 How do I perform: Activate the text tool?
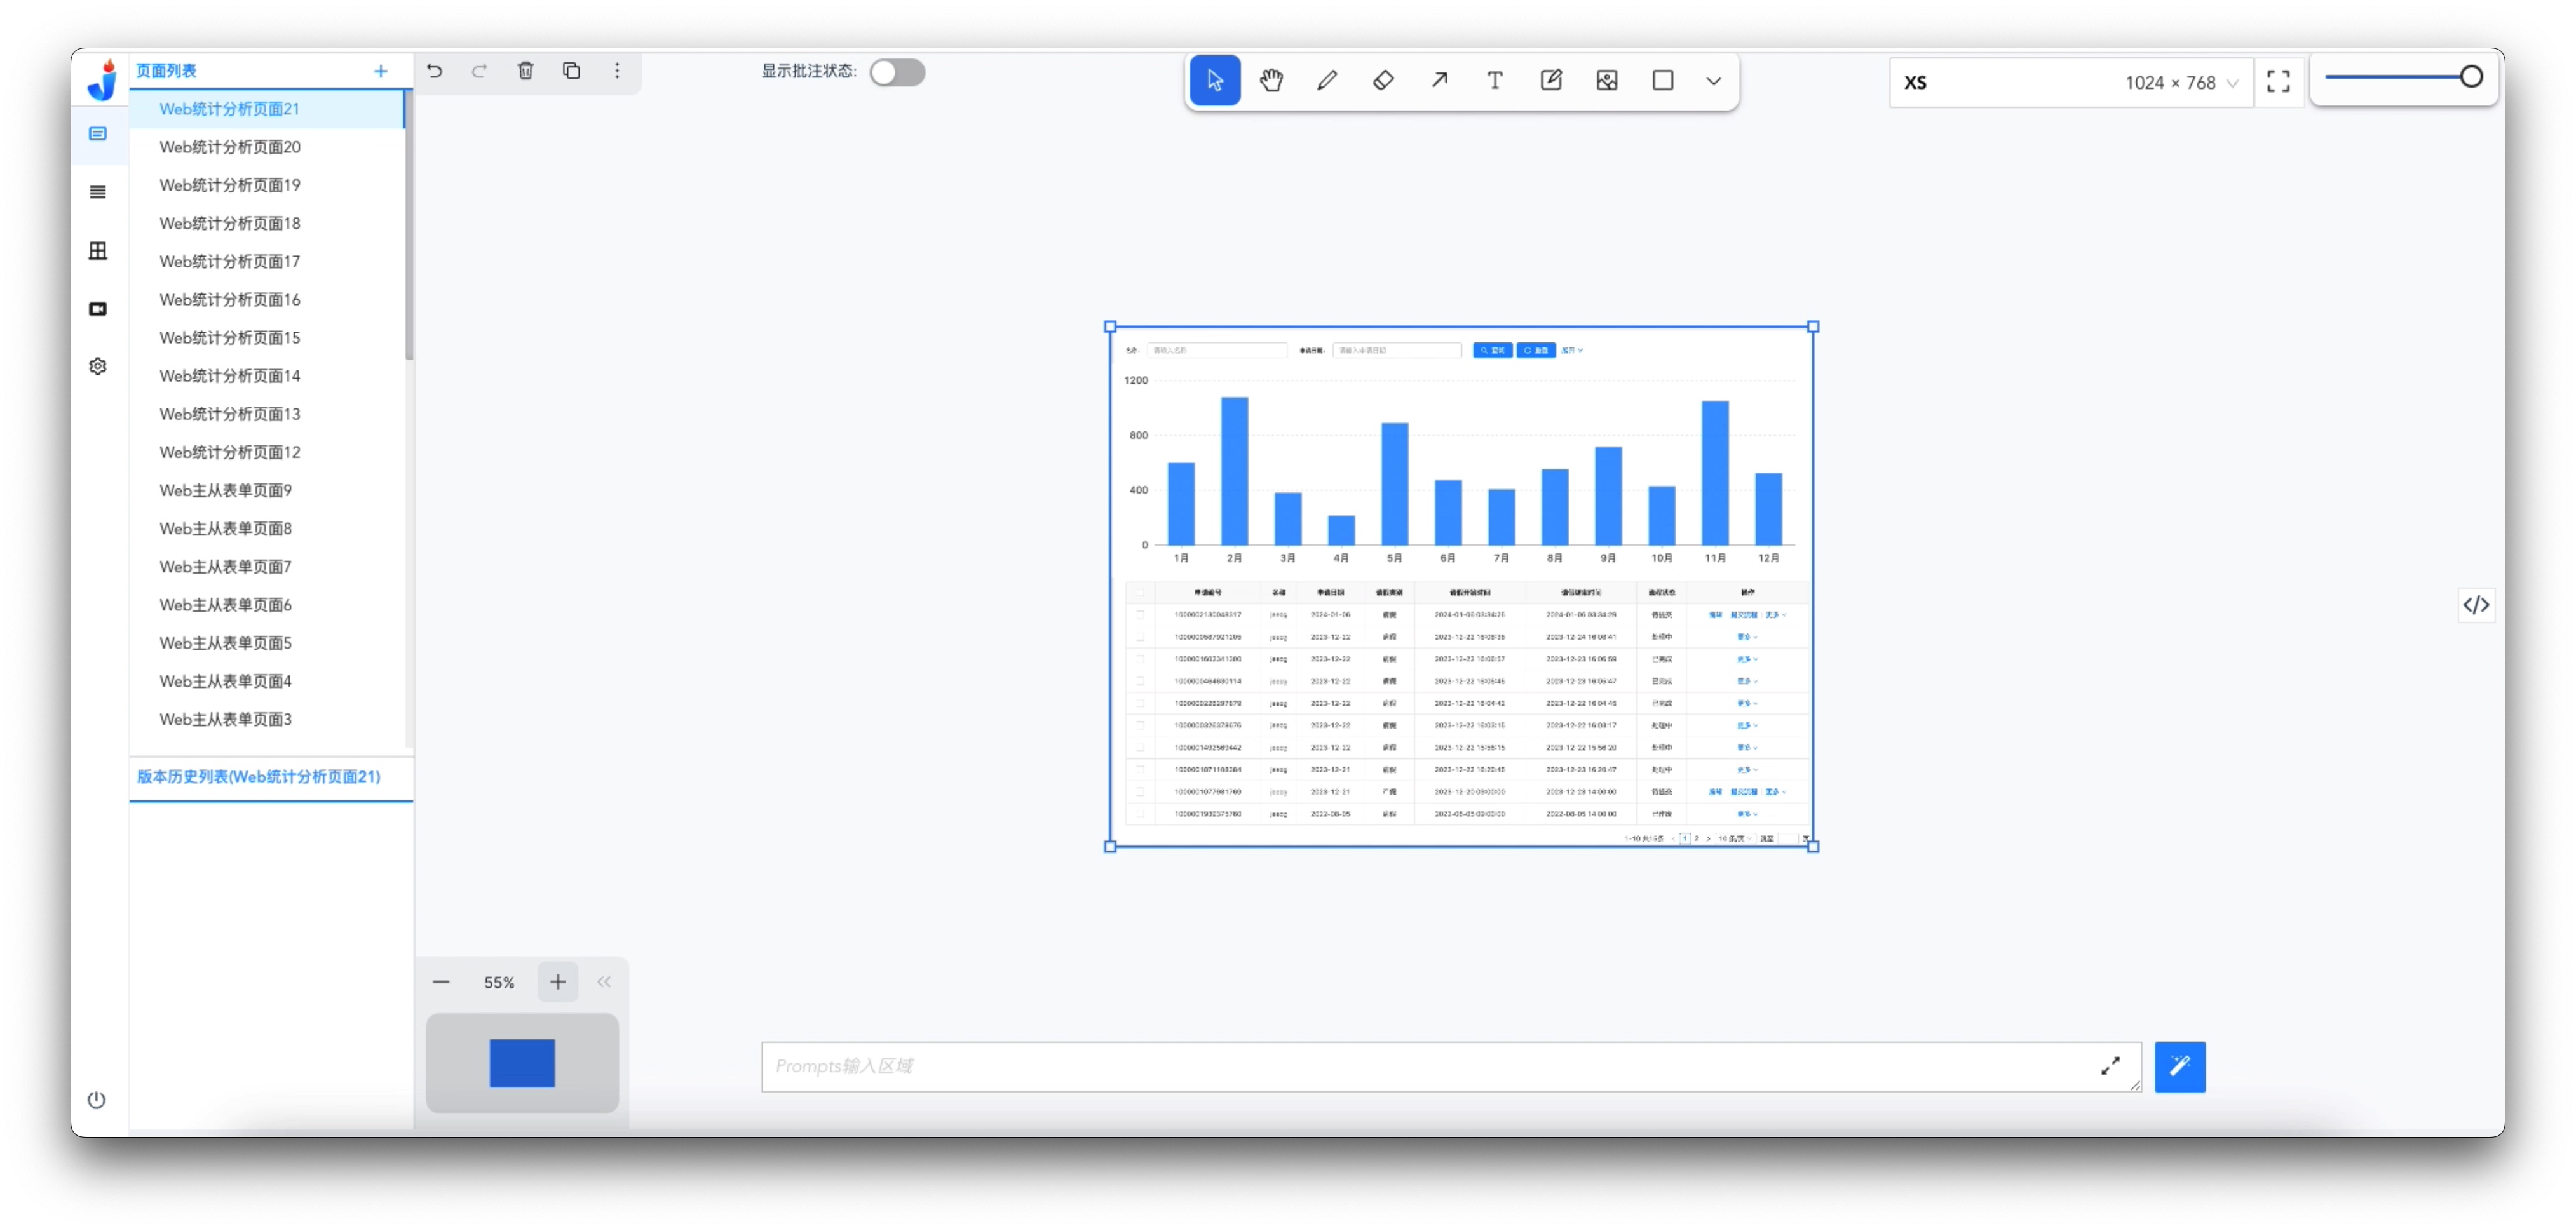click(x=1494, y=80)
